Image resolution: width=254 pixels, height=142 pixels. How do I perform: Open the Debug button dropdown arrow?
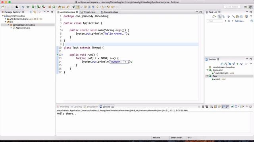coord(30,7)
